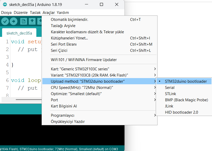This screenshot has width=212, height=151.
Task: Choose Serial upload method
Action: pos(170,88)
